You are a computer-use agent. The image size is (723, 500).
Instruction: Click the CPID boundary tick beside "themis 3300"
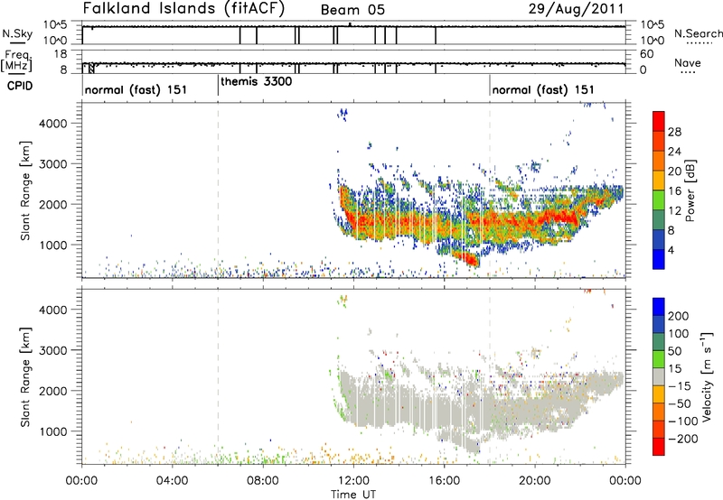click(218, 86)
